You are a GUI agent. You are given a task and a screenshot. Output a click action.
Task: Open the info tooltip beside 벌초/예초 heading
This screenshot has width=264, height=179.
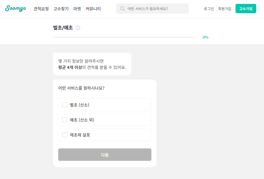coord(78,28)
